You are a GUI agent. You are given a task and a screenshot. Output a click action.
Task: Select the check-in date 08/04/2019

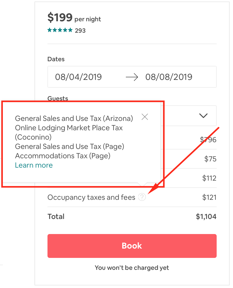coord(78,77)
